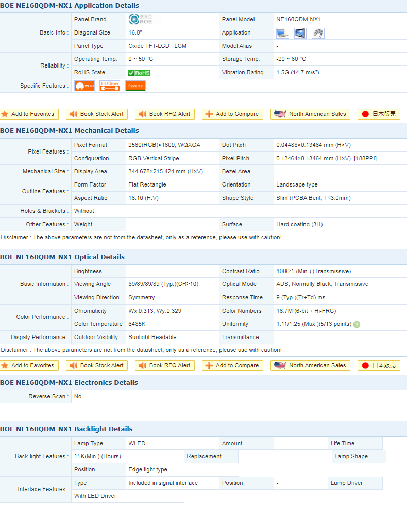
Task: Select life time 15K(Min.) (Hours) value
Action: [x=97, y=456]
